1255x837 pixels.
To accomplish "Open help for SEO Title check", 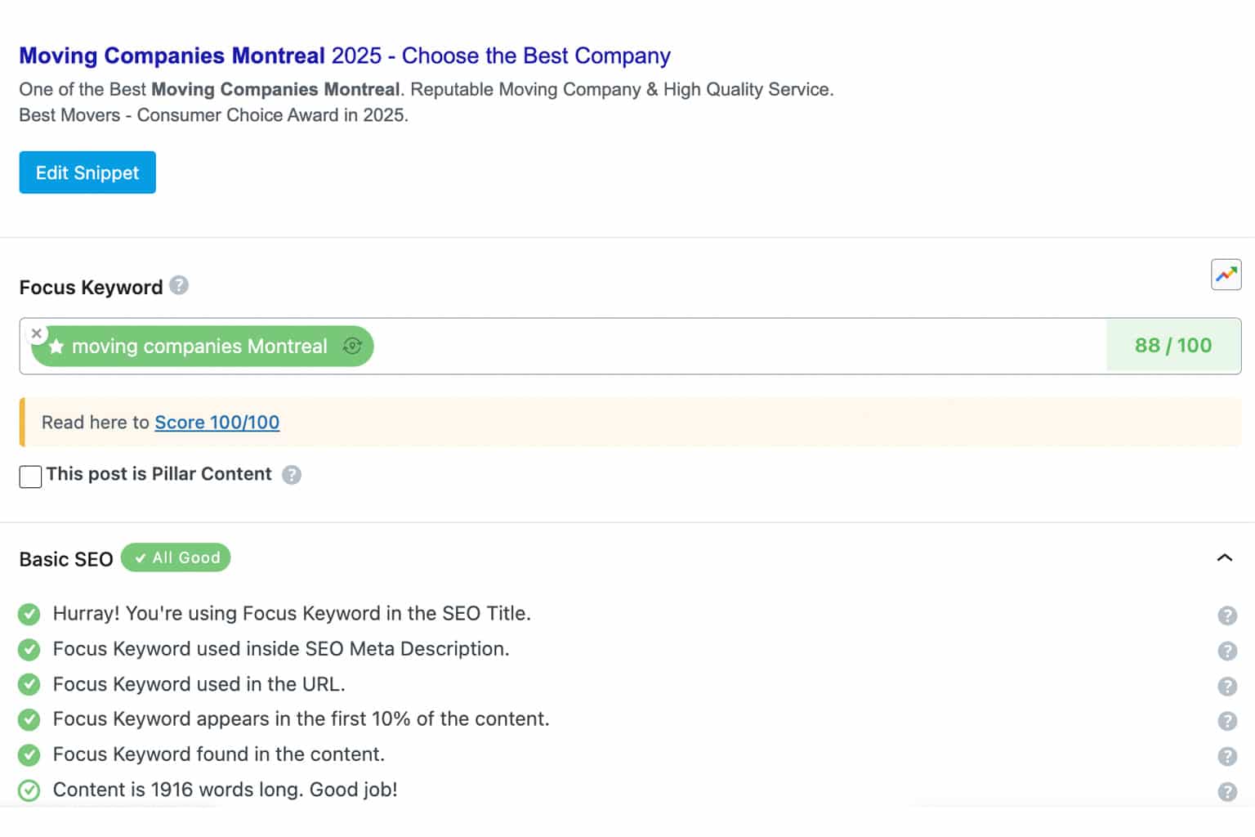I will 1226,615.
